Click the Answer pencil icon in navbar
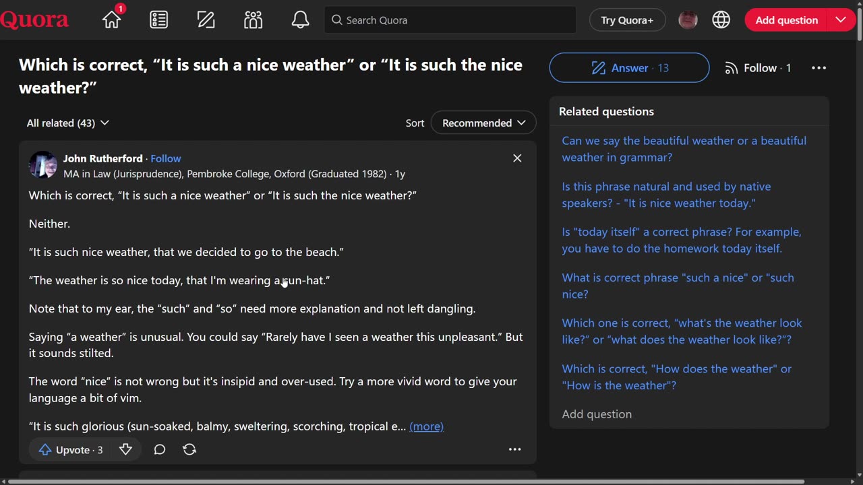 tap(206, 20)
